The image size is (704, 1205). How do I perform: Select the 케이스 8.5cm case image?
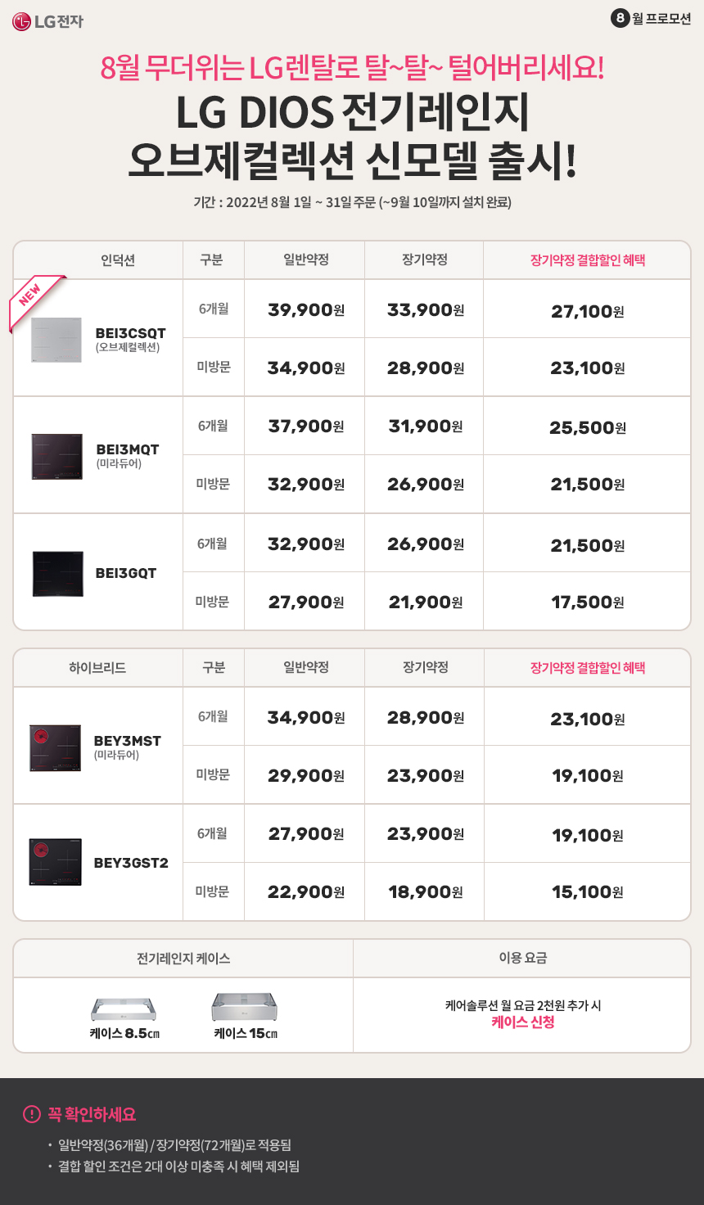124,1009
